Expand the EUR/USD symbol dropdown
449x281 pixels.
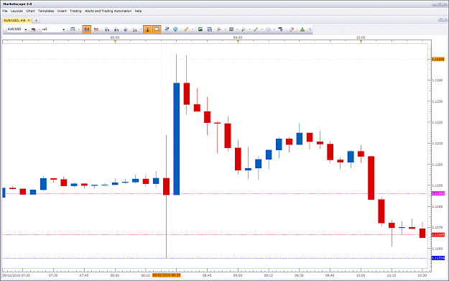[x=25, y=29]
